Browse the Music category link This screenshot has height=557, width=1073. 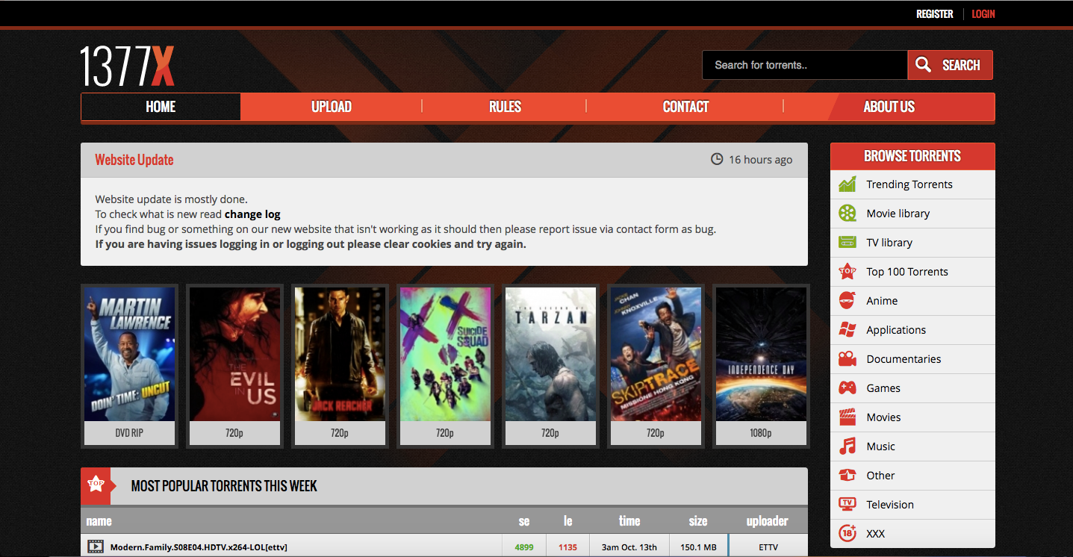880,446
